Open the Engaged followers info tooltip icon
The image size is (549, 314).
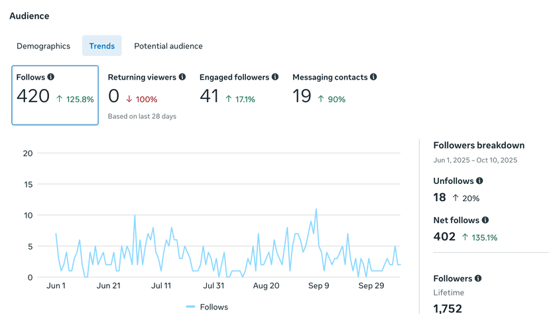pos(275,77)
